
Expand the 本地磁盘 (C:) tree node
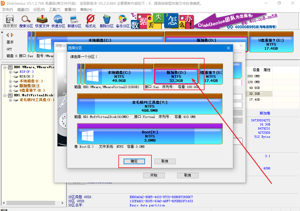10,81
